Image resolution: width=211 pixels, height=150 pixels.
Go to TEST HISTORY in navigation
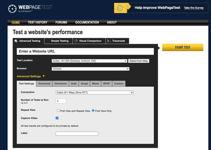[x=37, y=22]
